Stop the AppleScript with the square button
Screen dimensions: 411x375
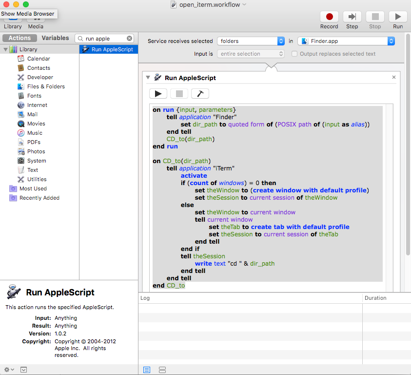tap(179, 94)
